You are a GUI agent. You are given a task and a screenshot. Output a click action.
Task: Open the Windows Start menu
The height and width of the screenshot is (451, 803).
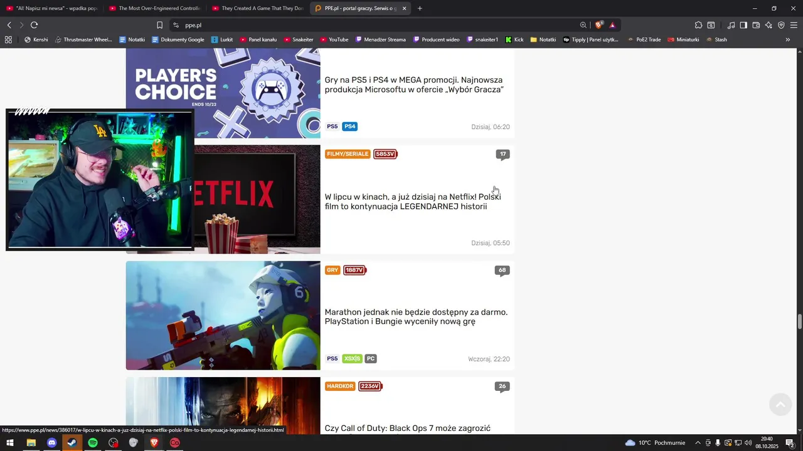click(10, 443)
